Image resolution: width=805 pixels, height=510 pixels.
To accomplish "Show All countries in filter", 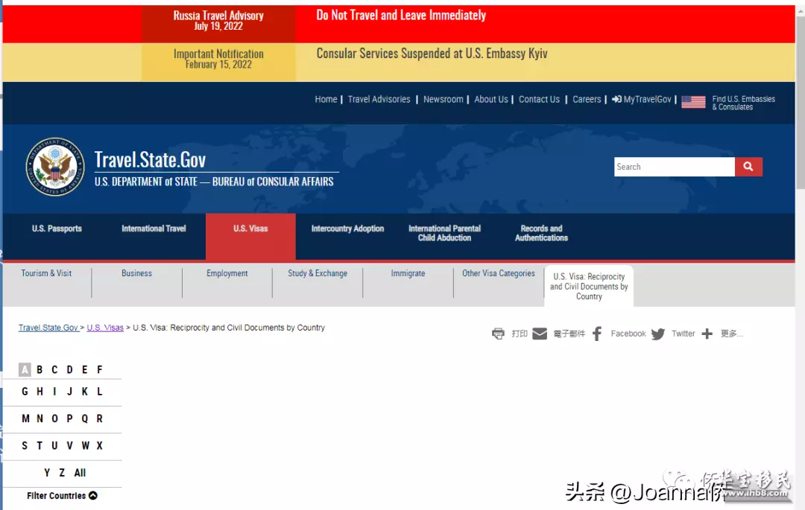I will click(x=80, y=473).
